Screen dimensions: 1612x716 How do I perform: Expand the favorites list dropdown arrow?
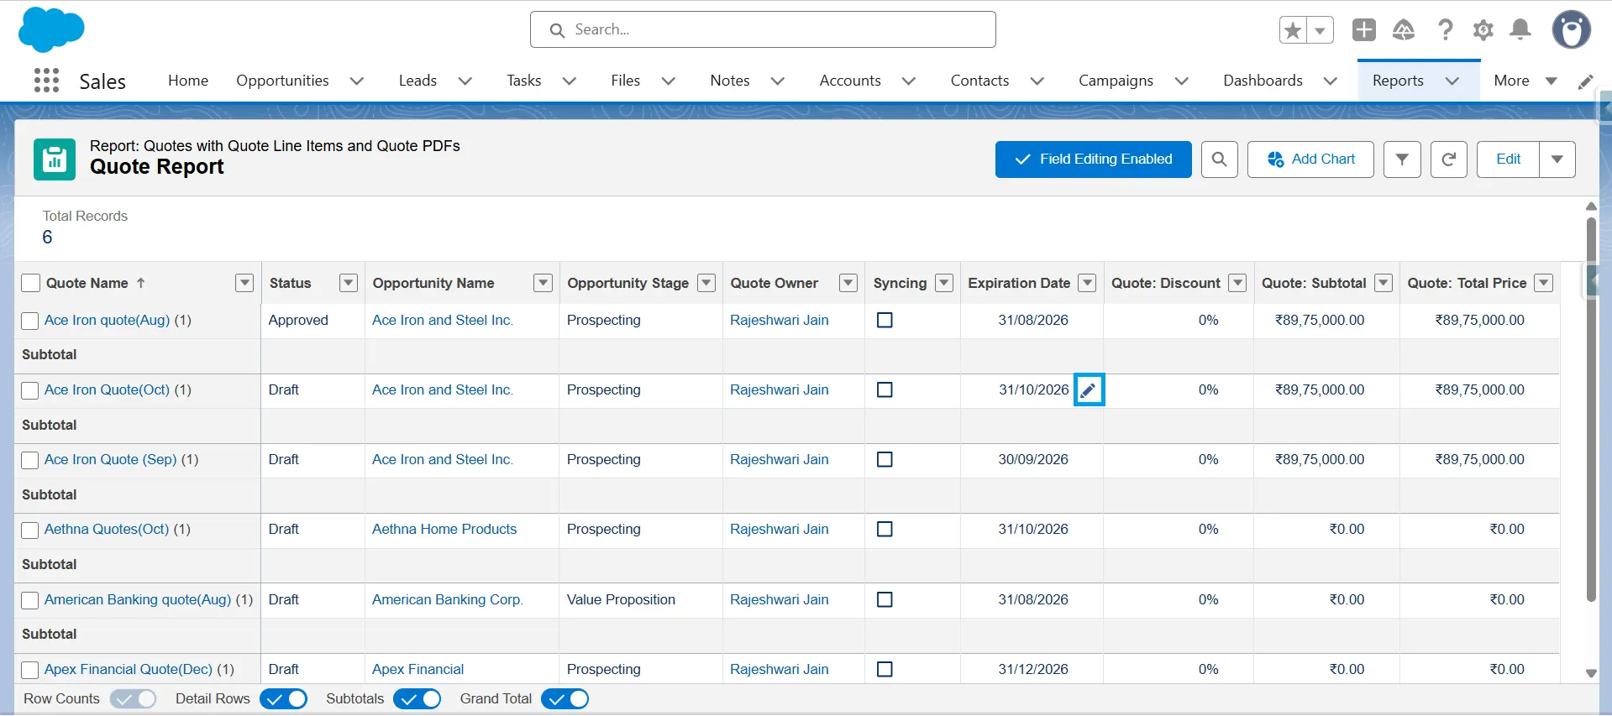coord(1321,30)
